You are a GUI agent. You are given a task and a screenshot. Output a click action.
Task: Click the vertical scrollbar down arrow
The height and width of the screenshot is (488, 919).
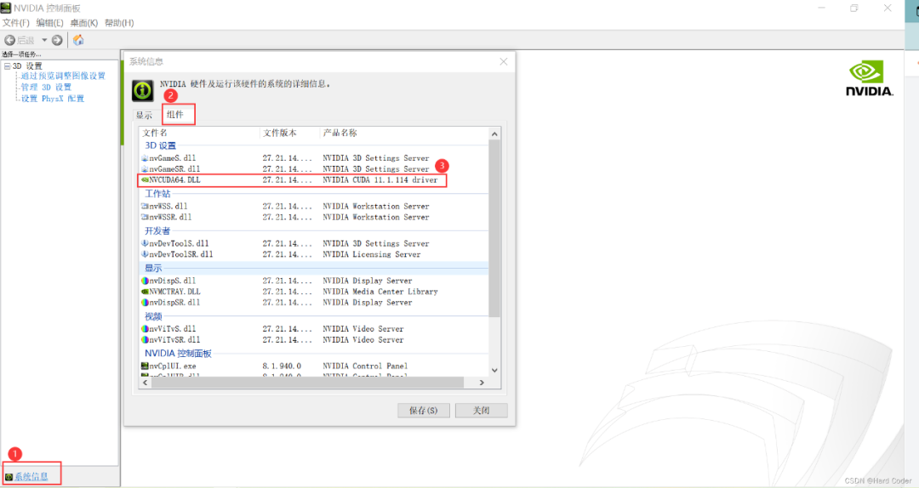(494, 370)
